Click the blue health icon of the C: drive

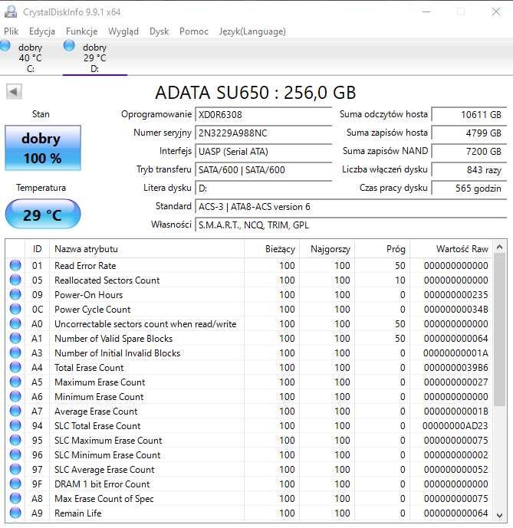5,45
